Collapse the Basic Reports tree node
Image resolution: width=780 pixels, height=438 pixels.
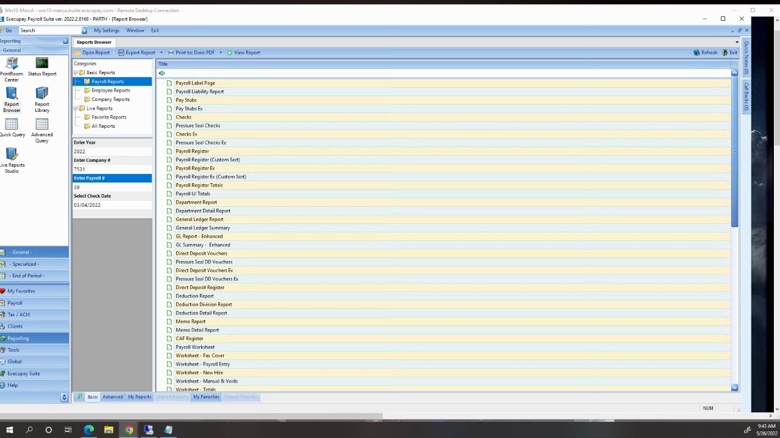click(x=75, y=73)
